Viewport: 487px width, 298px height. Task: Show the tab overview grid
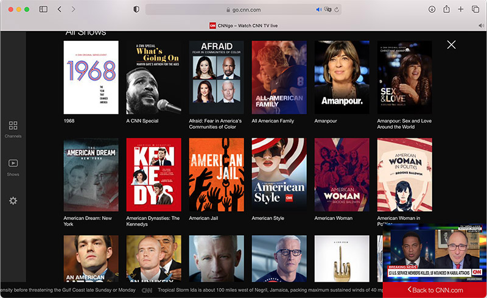475,9
